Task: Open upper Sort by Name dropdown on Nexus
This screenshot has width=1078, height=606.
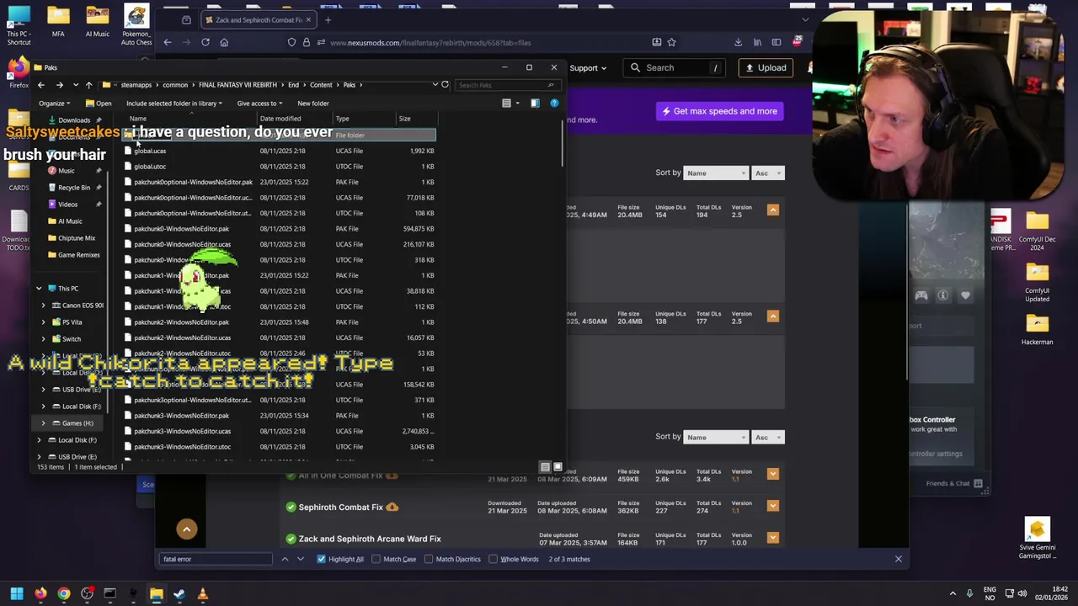Action: pos(717,173)
